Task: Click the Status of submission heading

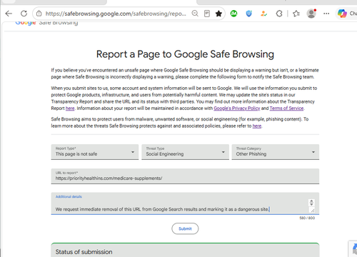Action: pyautogui.click(x=84, y=252)
